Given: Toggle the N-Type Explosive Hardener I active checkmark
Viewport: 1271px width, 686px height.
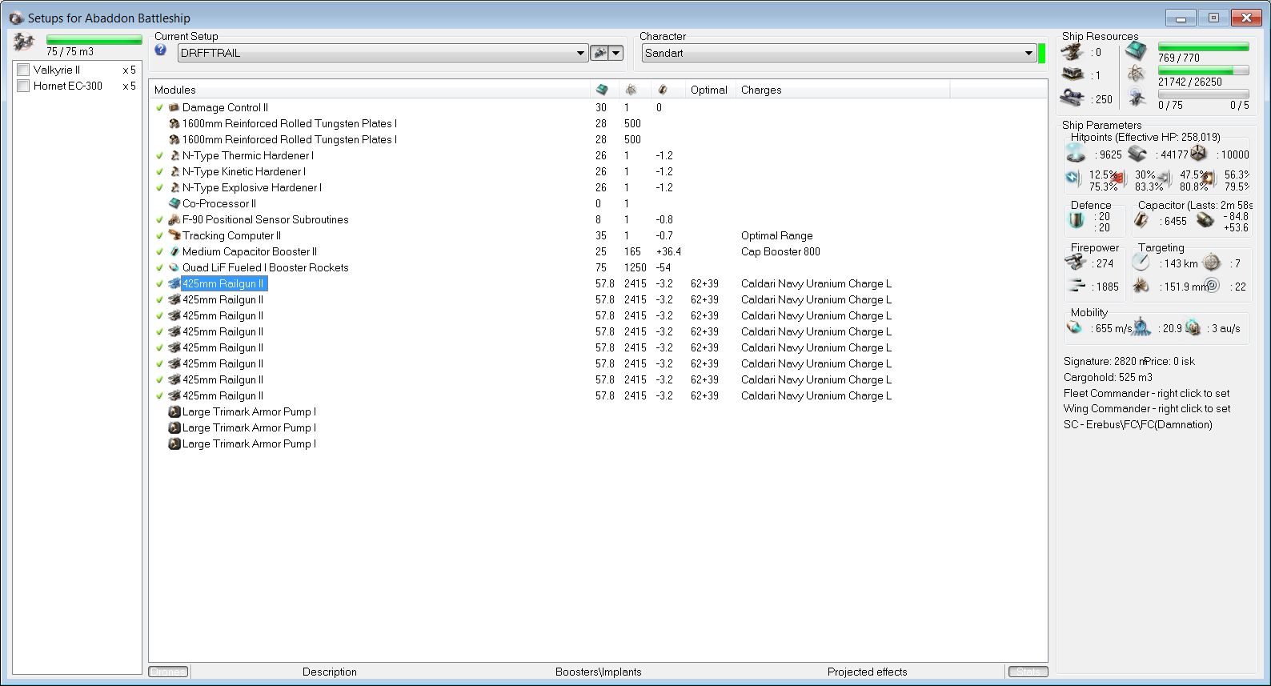Looking at the screenshot, I should tap(160, 187).
